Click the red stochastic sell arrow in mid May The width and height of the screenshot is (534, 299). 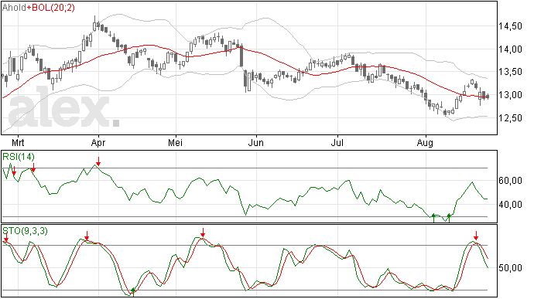(x=203, y=233)
